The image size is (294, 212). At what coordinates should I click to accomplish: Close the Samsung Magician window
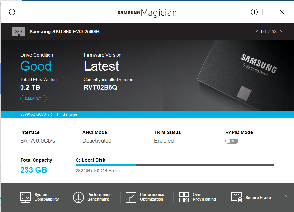click(x=282, y=12)
